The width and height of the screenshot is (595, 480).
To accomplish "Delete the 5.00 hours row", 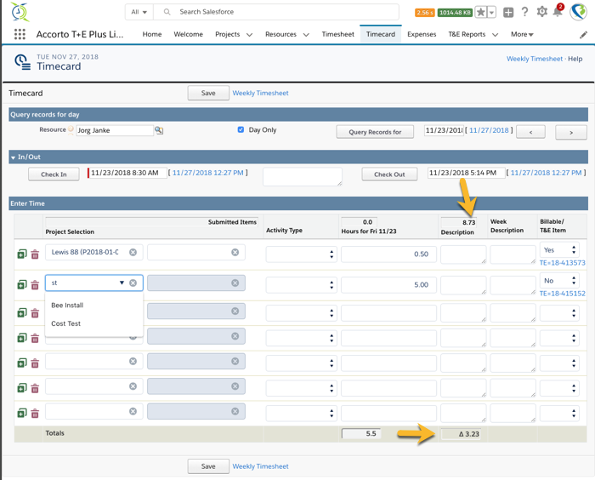I will (x=35, y=284).
